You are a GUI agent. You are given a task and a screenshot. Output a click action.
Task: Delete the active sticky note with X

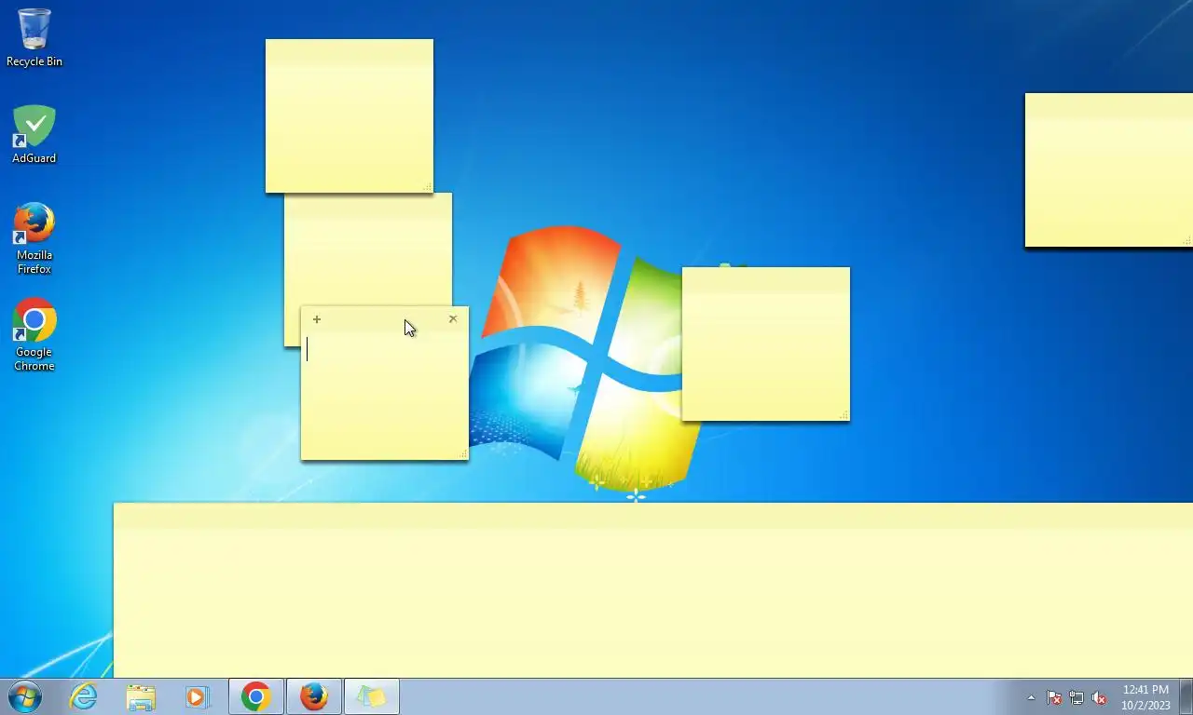tap(453, 318)
